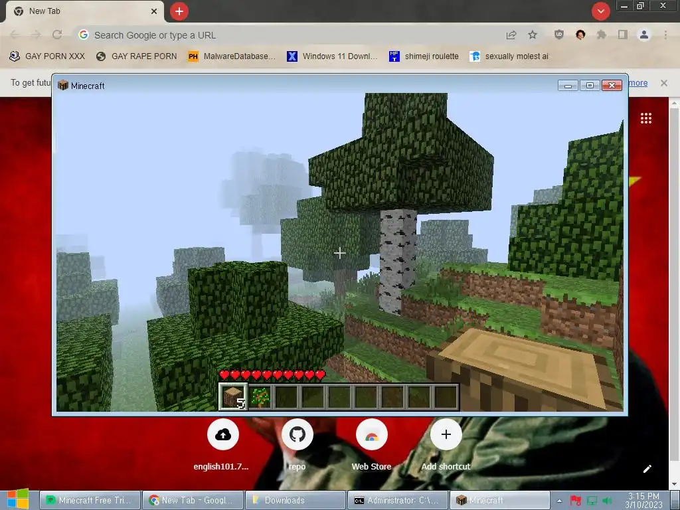Open the Google apps grid icon
Screen dimensions: 680x510
(646, 118)
